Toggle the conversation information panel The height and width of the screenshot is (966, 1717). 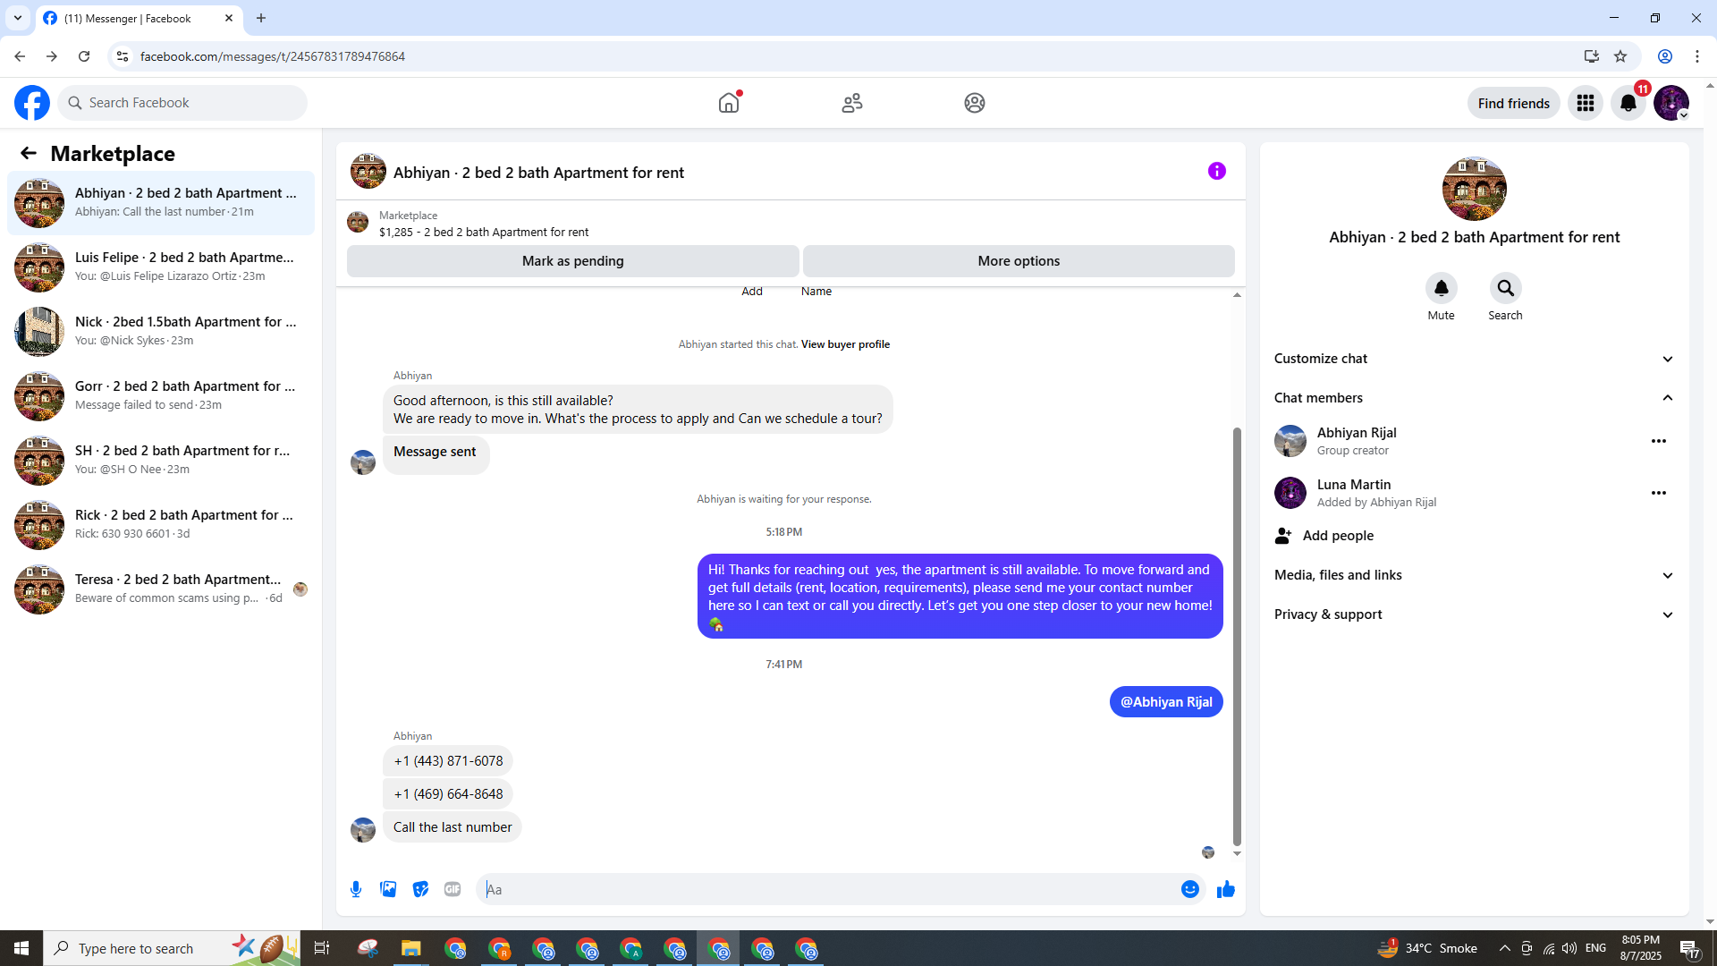point(1217,171)
